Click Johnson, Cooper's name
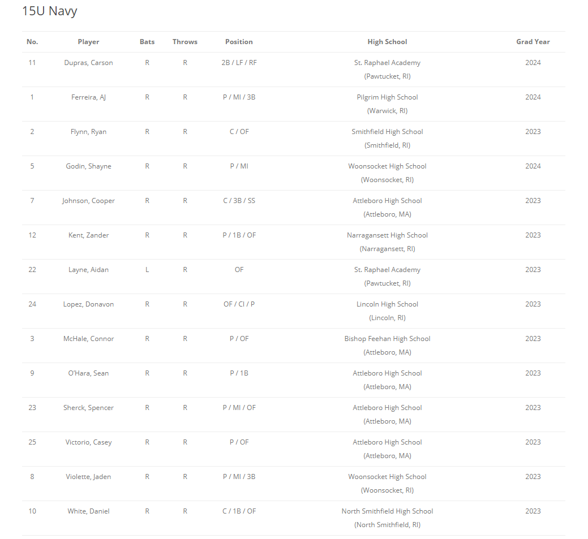 [88, 201]
